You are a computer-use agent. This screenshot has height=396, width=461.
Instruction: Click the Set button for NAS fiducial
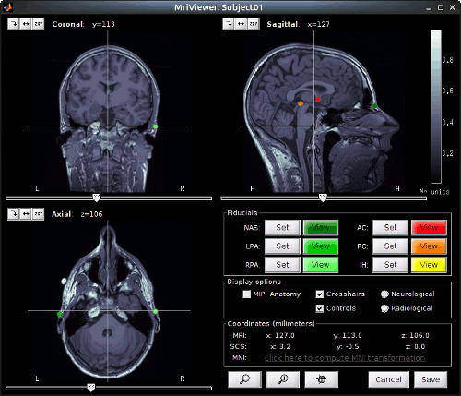(x=282, y=228)
